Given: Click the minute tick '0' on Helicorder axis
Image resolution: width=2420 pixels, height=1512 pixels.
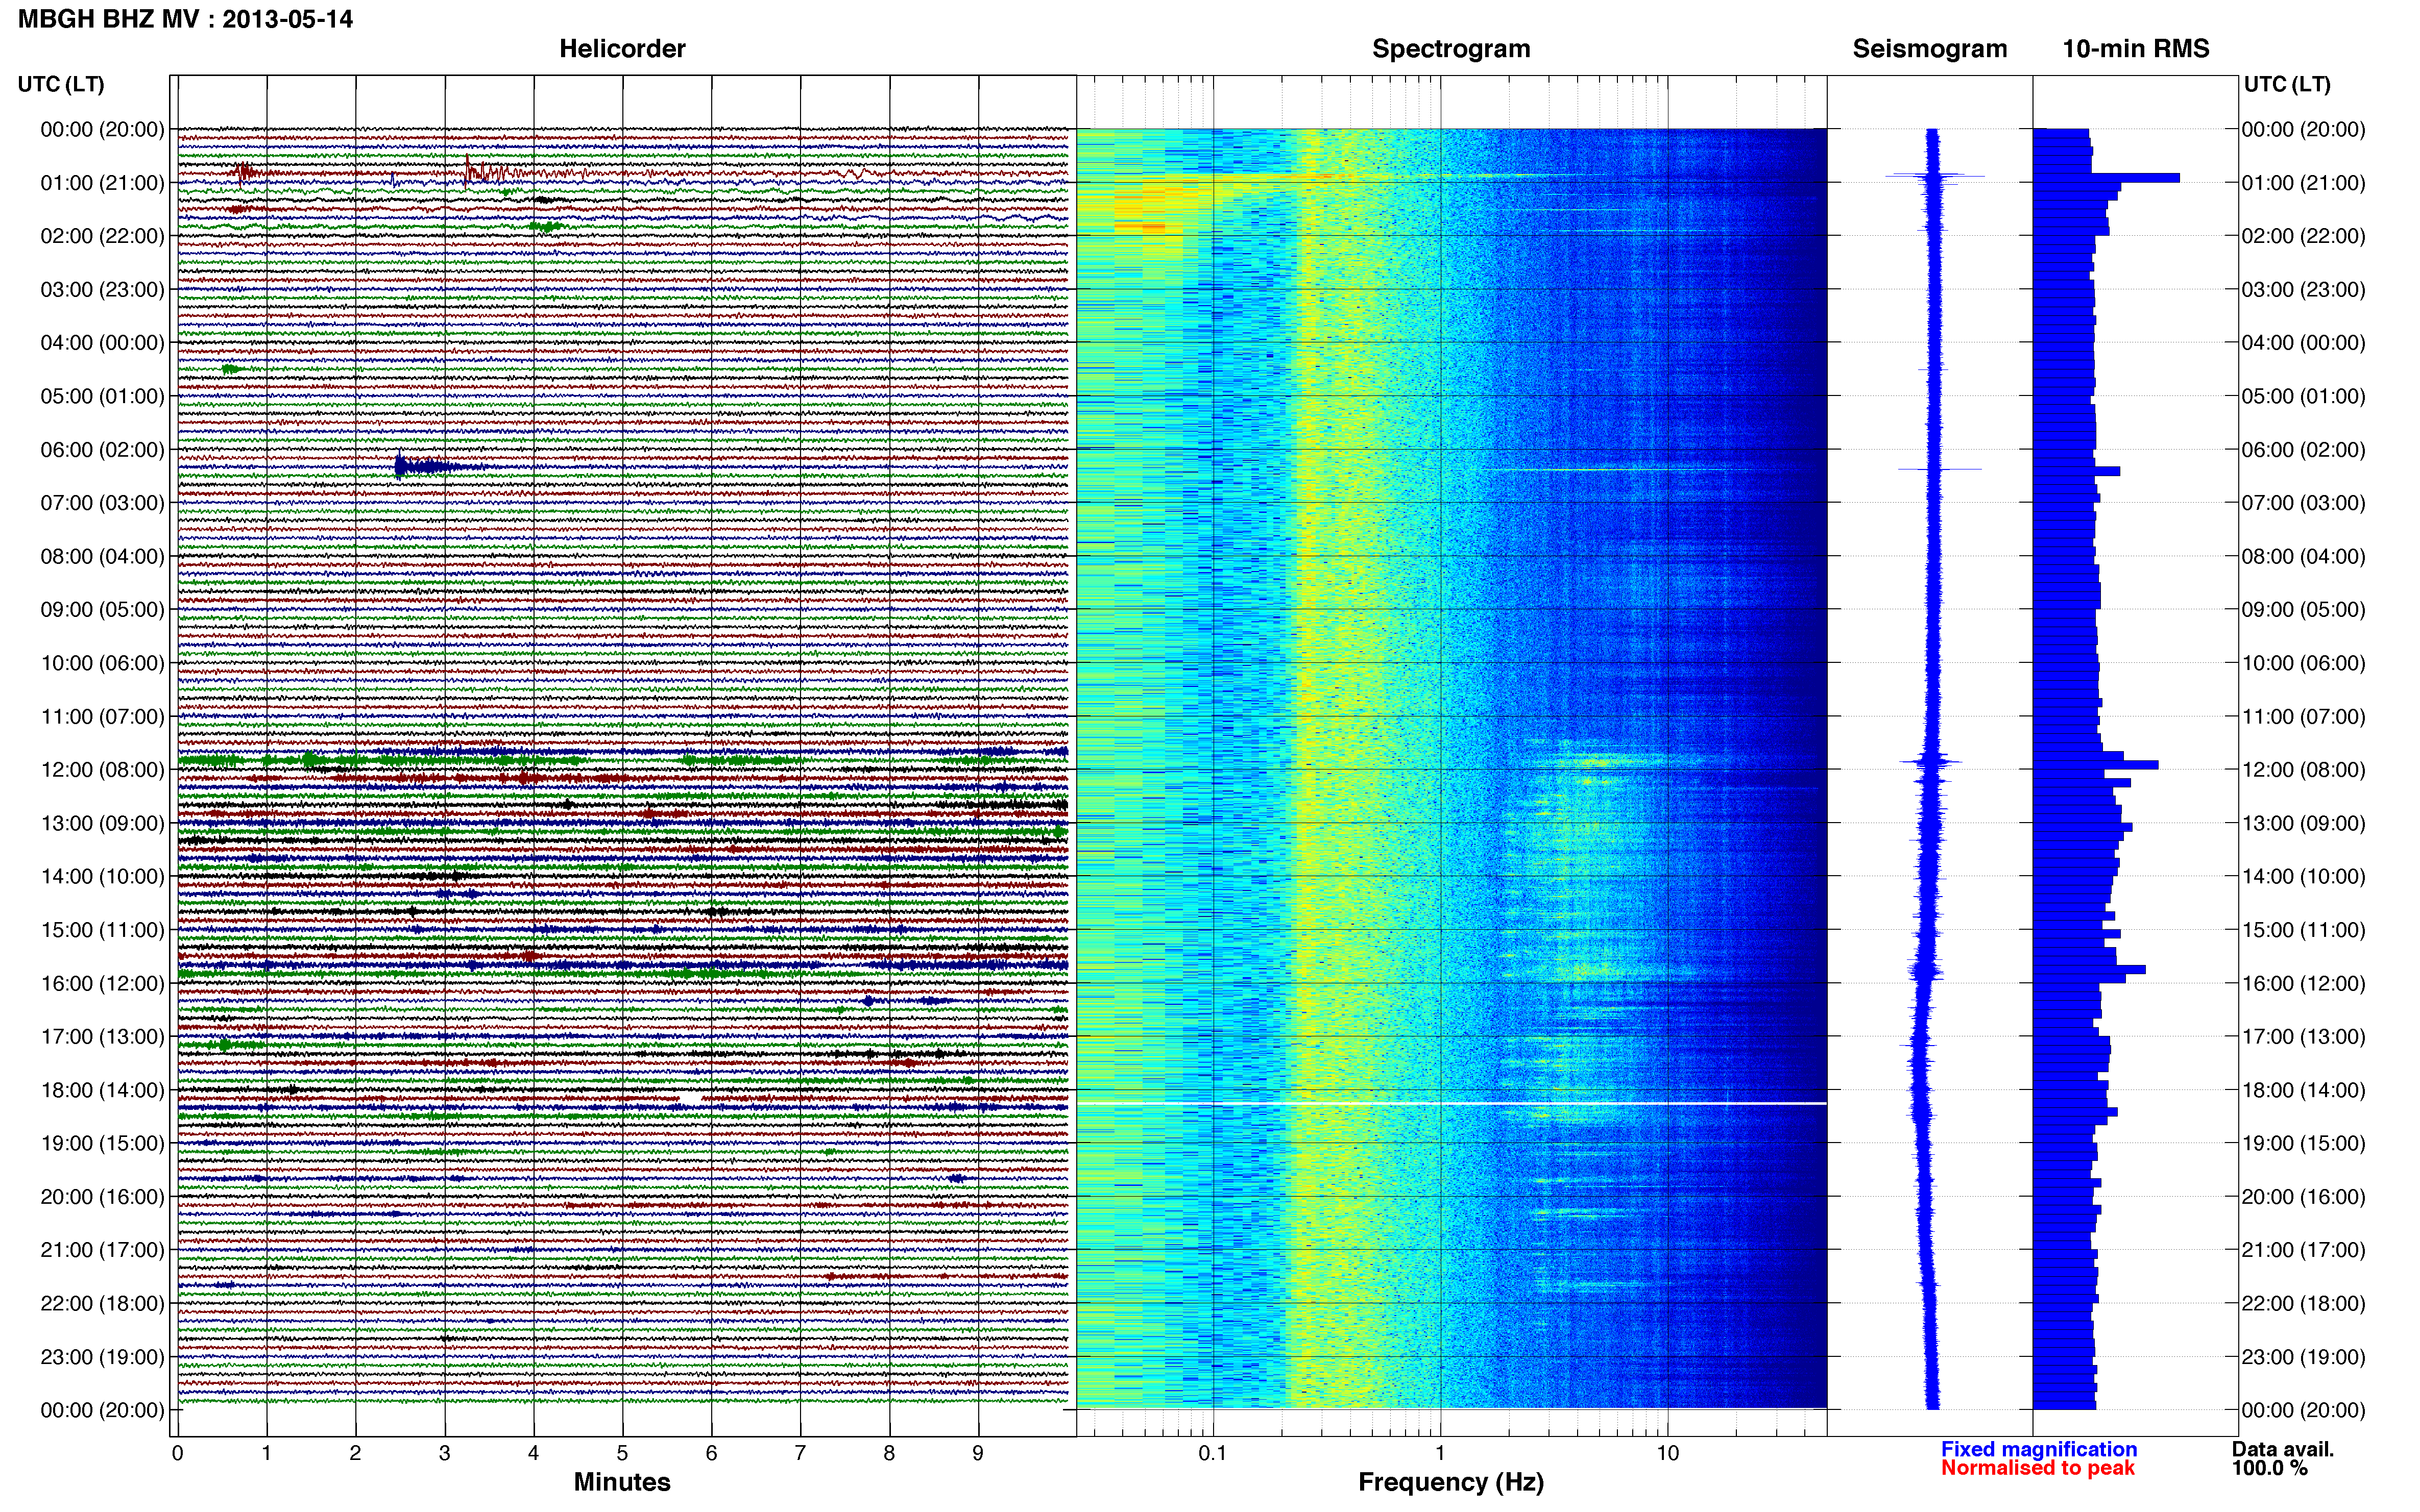Looking at the screenshot, I should coord(178,1453).
